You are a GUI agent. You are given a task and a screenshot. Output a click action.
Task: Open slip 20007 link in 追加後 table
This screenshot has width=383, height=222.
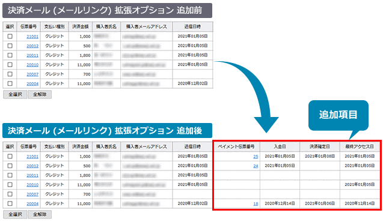[32, 194]
